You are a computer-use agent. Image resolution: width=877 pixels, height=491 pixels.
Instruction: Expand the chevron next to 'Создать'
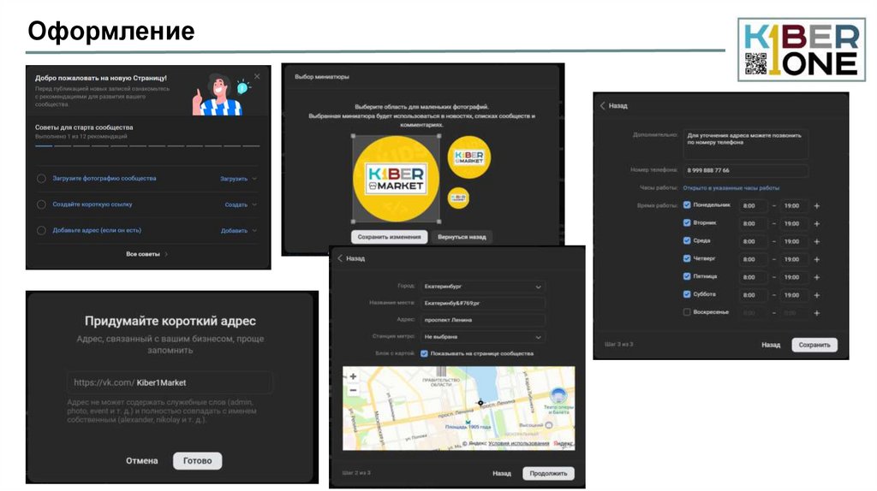point(254,204)
